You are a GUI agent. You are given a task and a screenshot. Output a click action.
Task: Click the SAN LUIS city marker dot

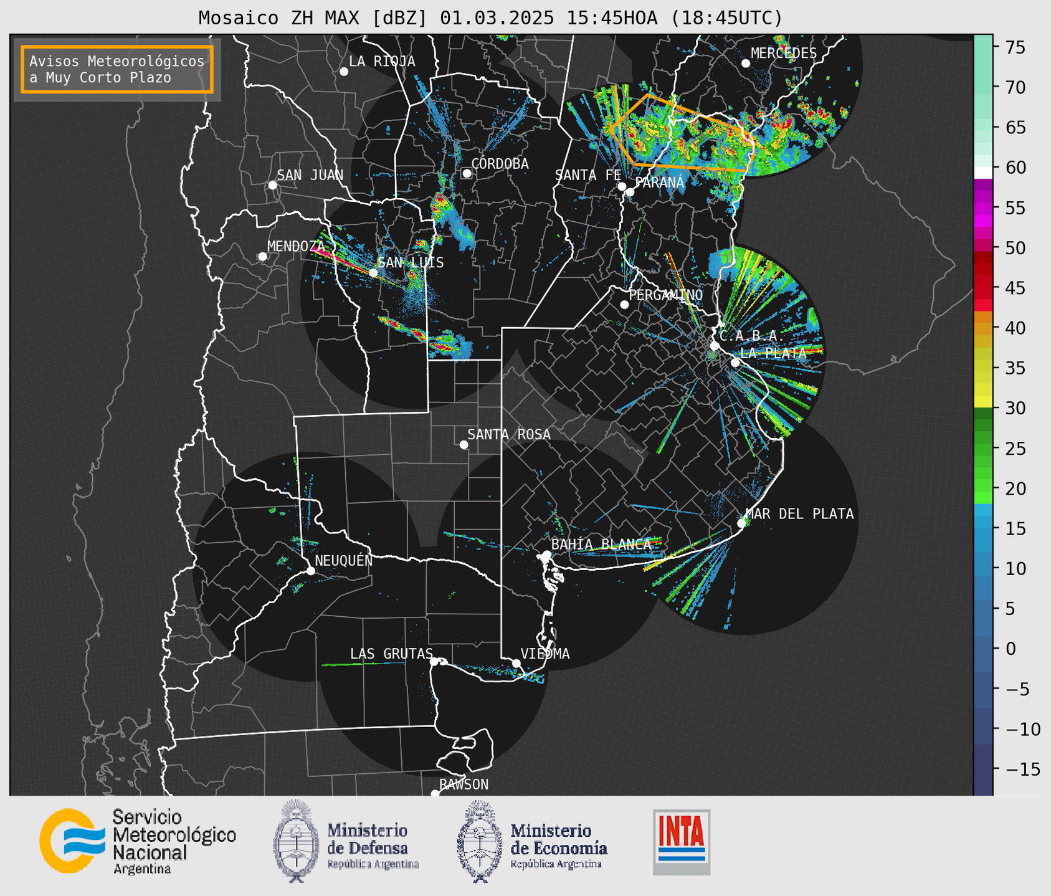click(x=373, y=272)
